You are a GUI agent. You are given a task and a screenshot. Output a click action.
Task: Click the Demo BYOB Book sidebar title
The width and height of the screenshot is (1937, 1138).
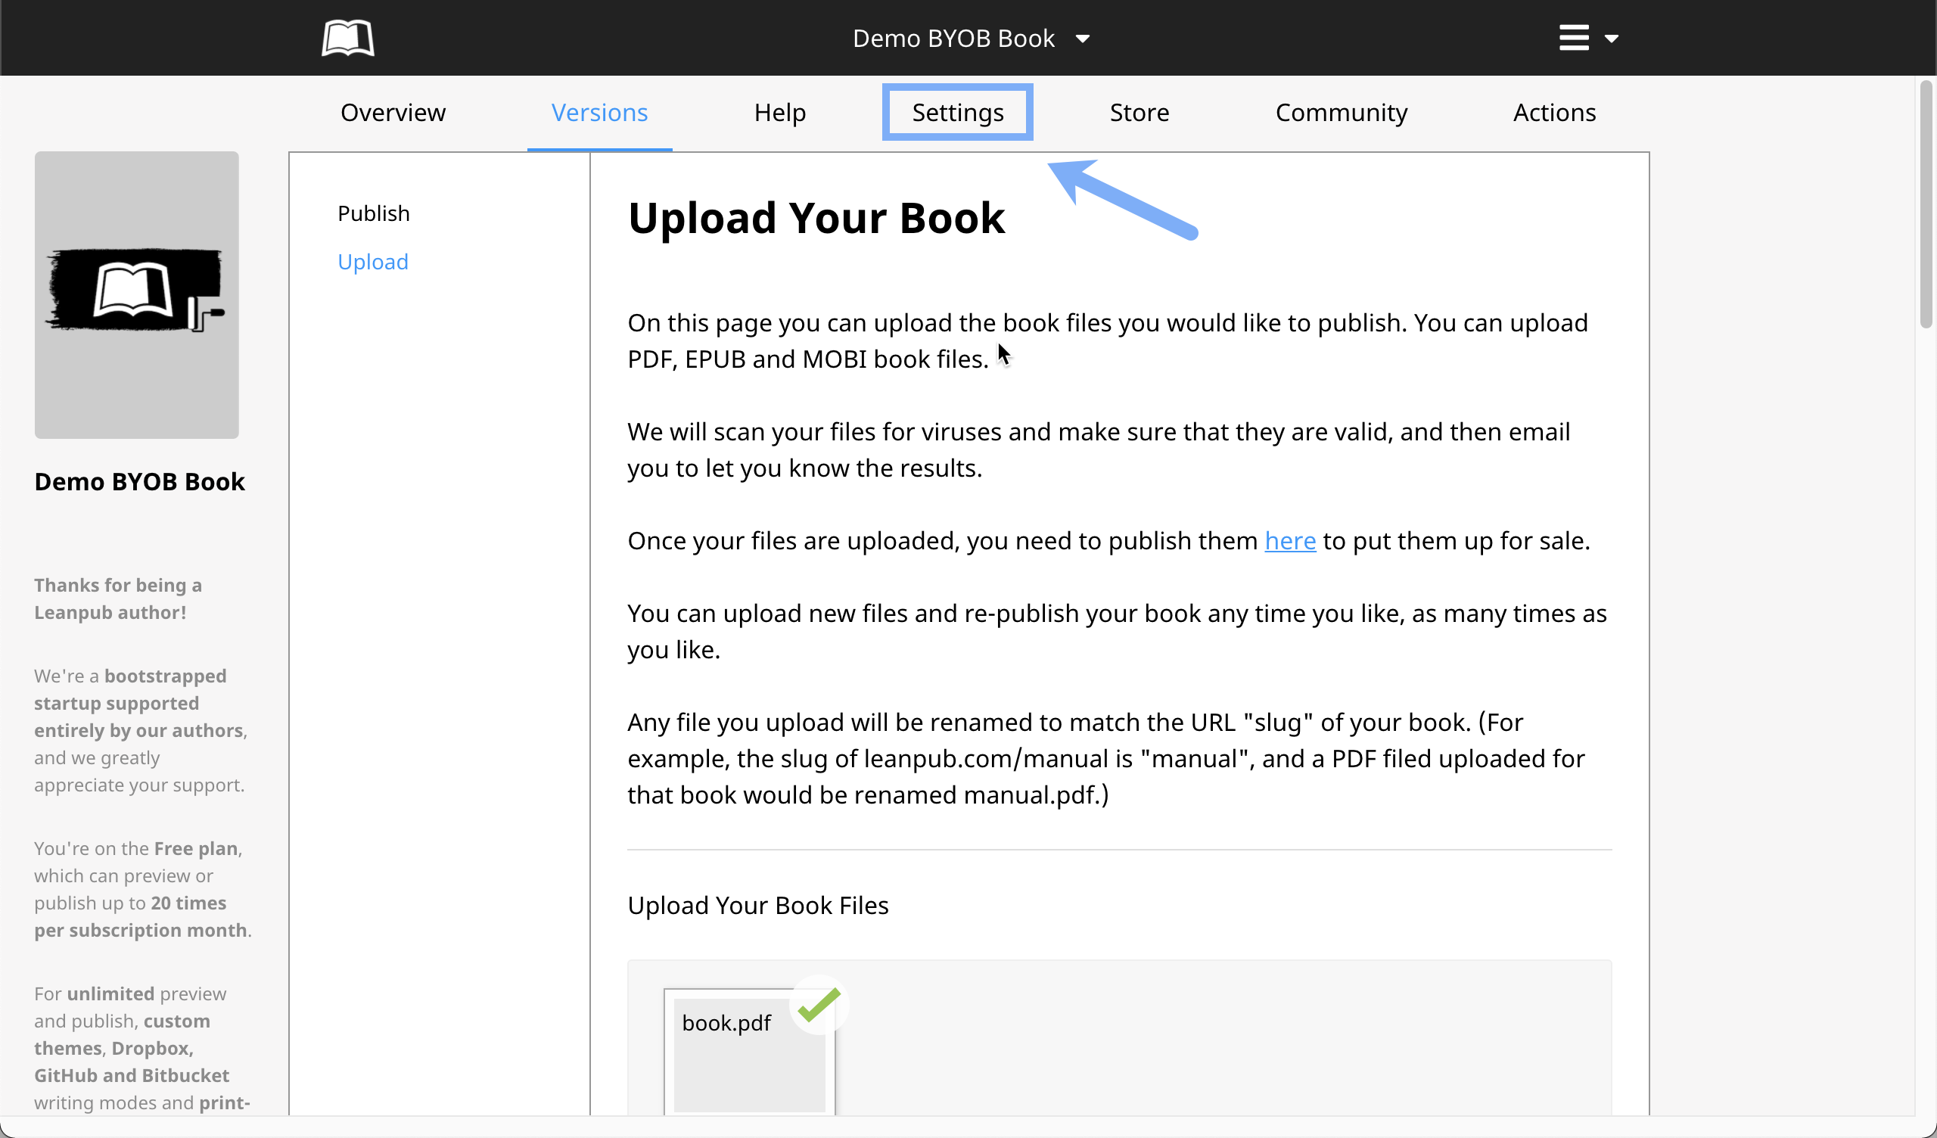pos(139,481)
